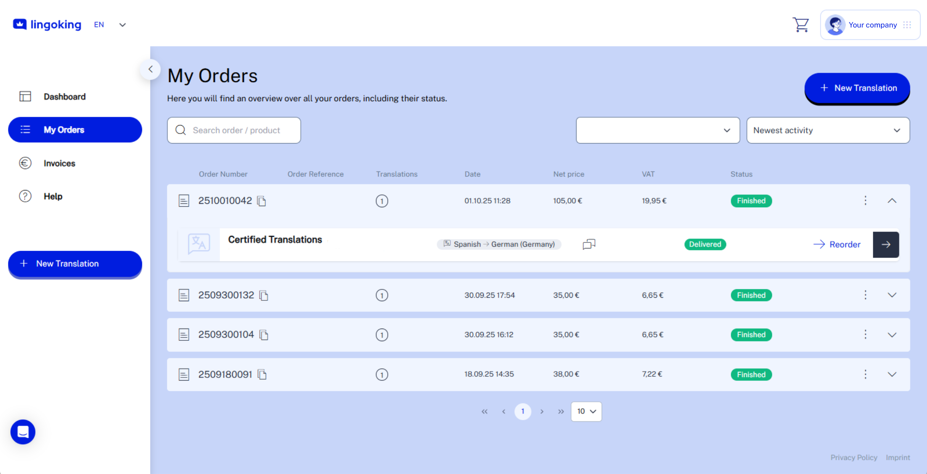This screenshot has width=927, height=474.
Task: Collapse the sidebar using the left chevron
Action: (x=150, y=69)
